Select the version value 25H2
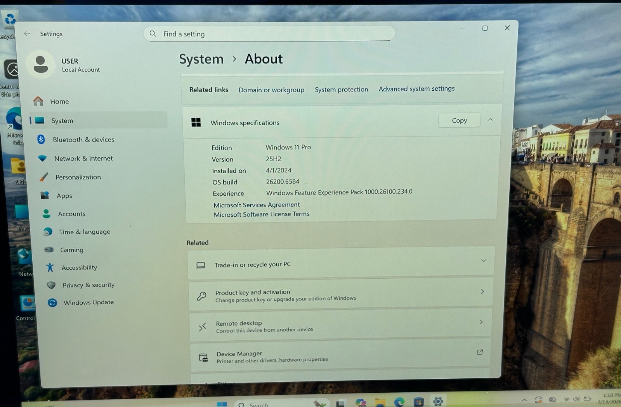 273,159
